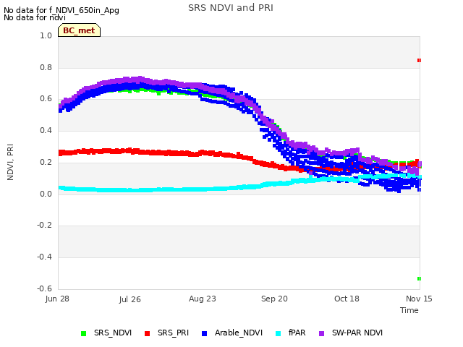Viewport: 463px width, 347px height.
Task: Select the SW-PAR NDVI legend label
Action: click(x=357, y=333)
